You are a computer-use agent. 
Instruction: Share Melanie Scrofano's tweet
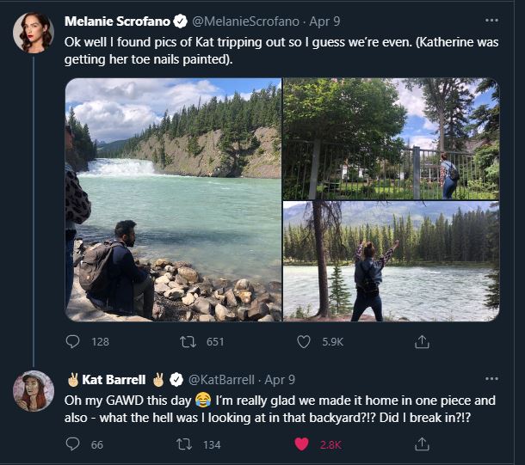422,341
